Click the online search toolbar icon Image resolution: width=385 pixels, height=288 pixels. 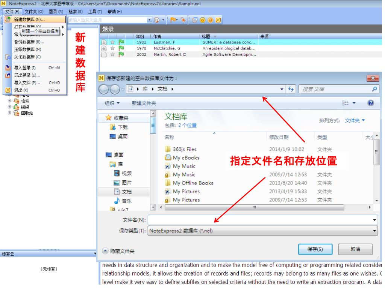pyautogui.click(x=157, y=20)
